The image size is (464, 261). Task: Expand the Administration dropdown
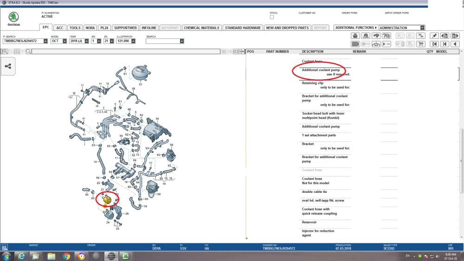click(x=422, y=27)
